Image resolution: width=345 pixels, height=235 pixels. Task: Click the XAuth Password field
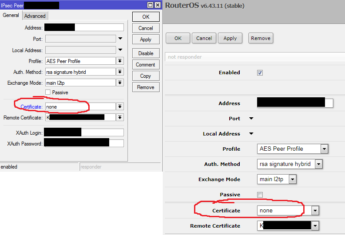(84, 143)
